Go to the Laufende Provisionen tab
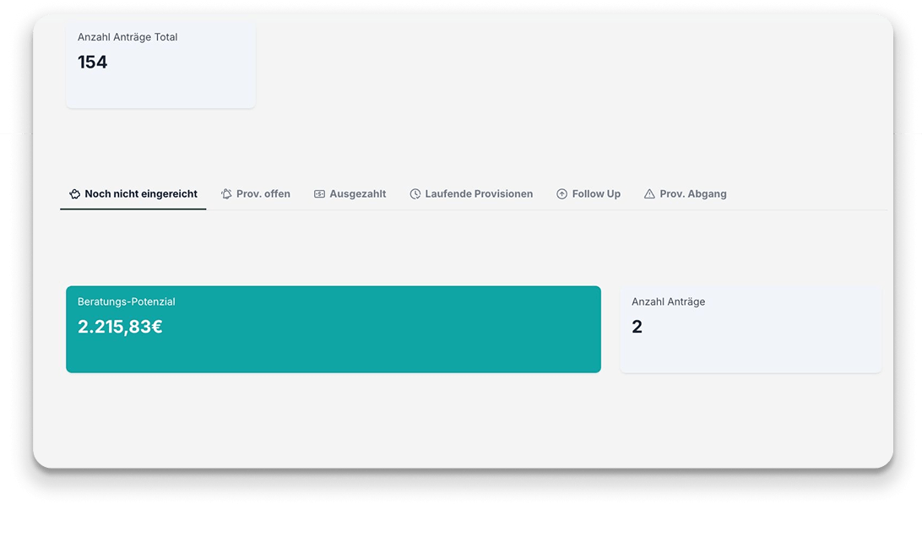 [x=478, y=194]
